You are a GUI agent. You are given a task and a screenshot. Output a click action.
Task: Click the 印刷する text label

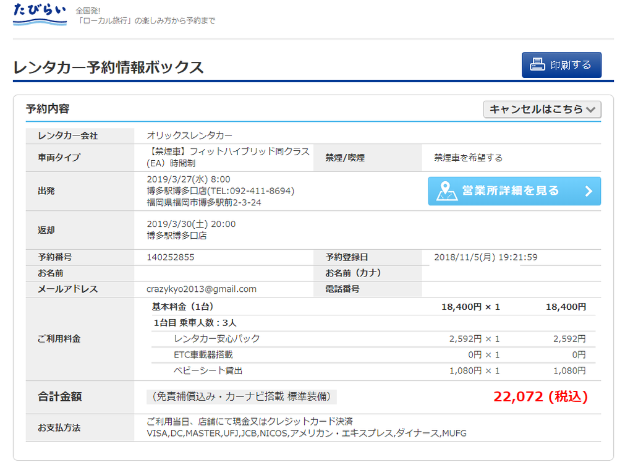[571, 65]
